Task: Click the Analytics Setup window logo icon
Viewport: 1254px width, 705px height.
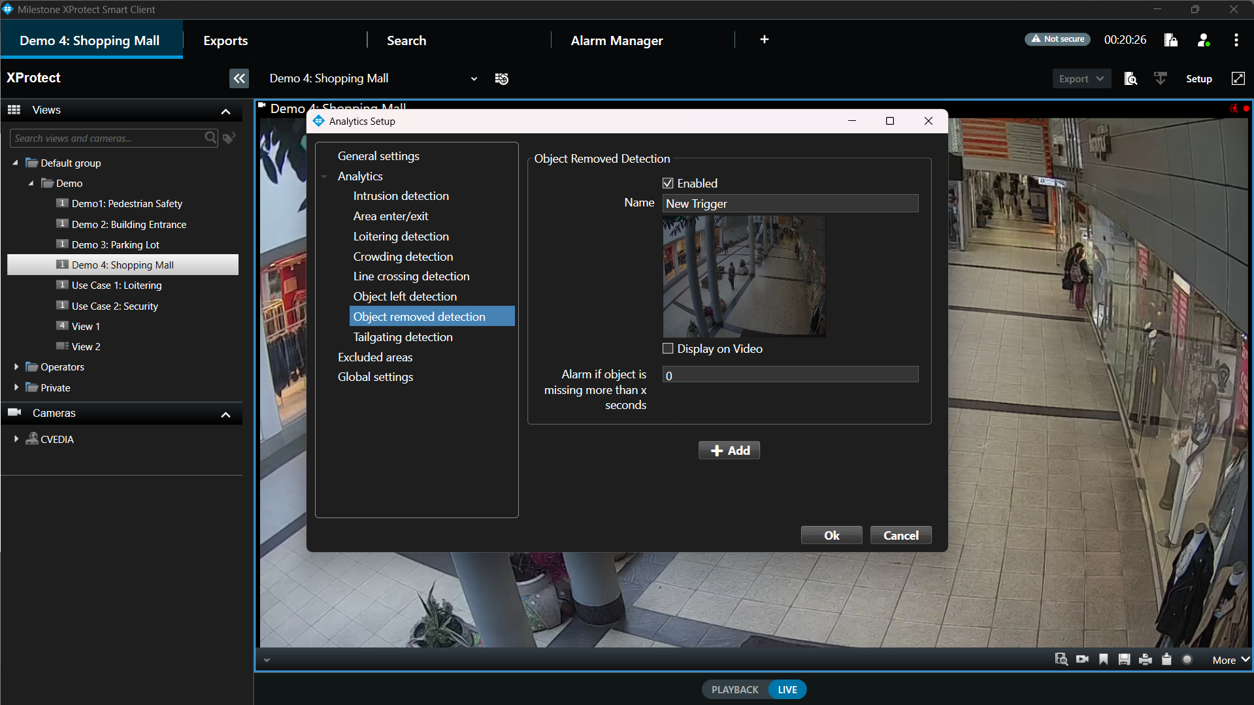Action: [x=319, y=121]
